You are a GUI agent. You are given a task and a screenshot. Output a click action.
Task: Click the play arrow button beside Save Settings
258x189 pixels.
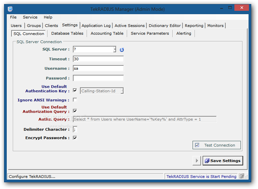(x=197, y=161)
